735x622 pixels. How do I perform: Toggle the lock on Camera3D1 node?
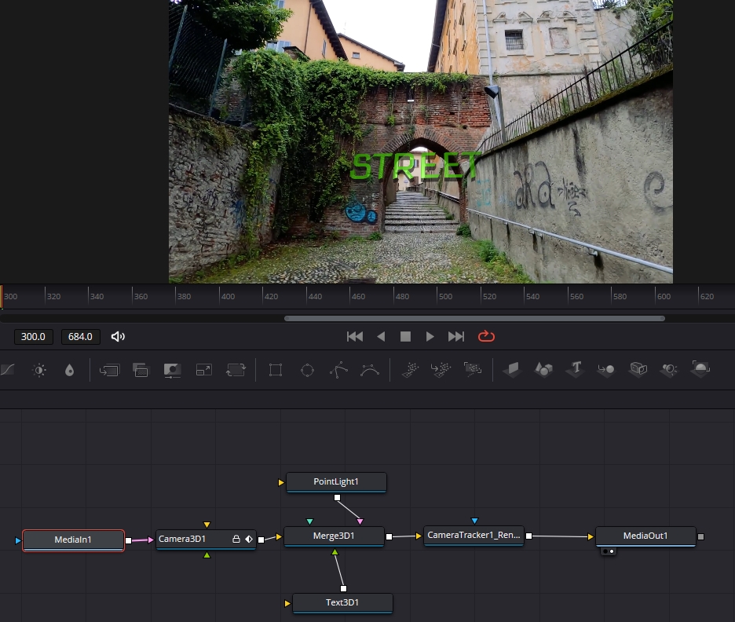point(236,540)
